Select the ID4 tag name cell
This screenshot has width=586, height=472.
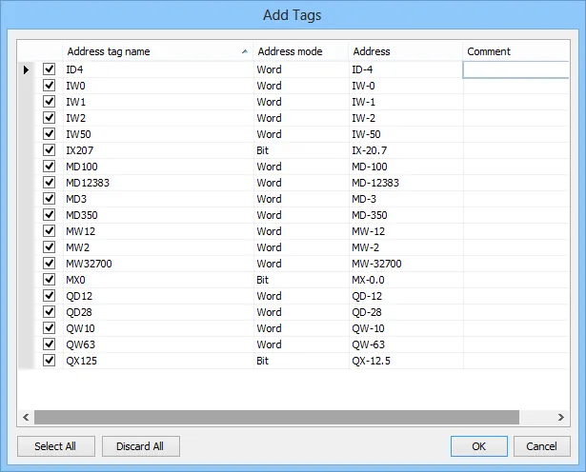(158, 69)
